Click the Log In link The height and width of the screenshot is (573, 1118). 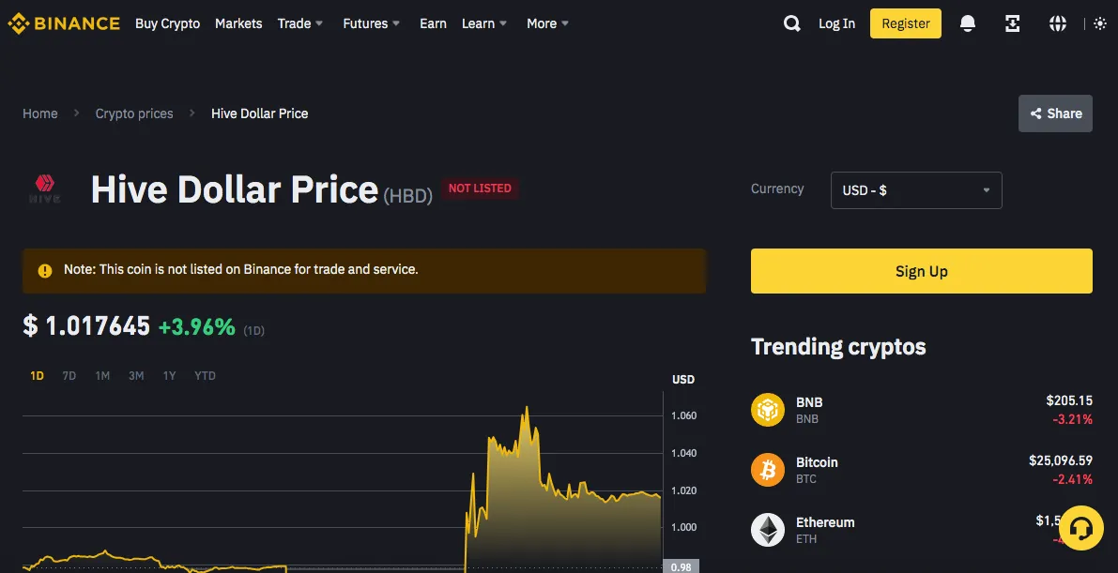[836, 23]
